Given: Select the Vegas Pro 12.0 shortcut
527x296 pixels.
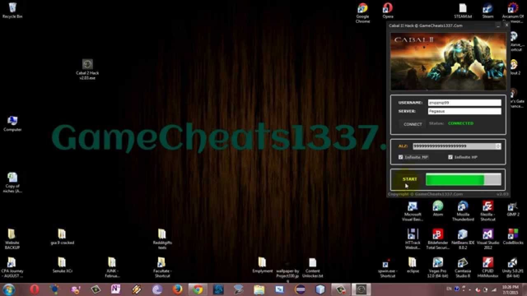Looking at the screenshot, I should pos(438,268).
